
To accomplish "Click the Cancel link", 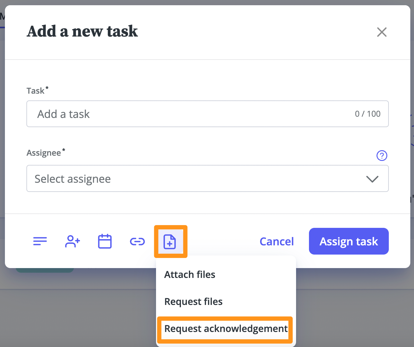I will click(277, 241).
